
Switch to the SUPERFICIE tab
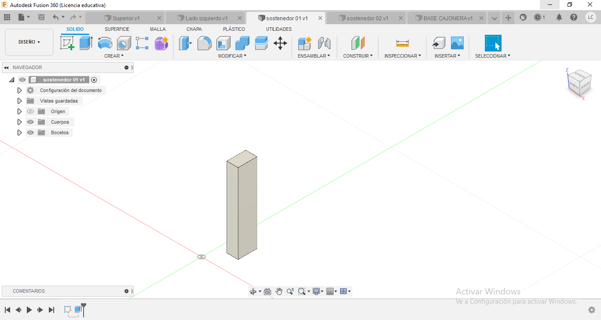click(x=117, y=29)
